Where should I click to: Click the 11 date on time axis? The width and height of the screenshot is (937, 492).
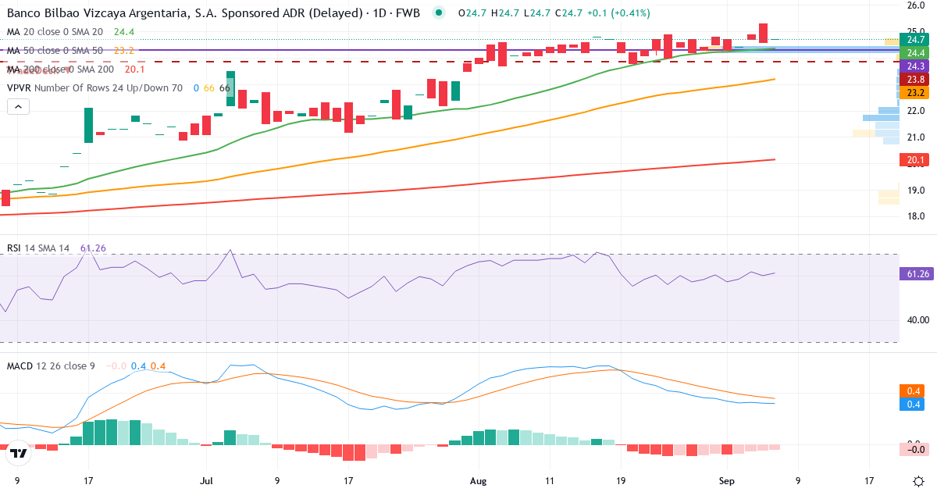(x=550, y=481)
